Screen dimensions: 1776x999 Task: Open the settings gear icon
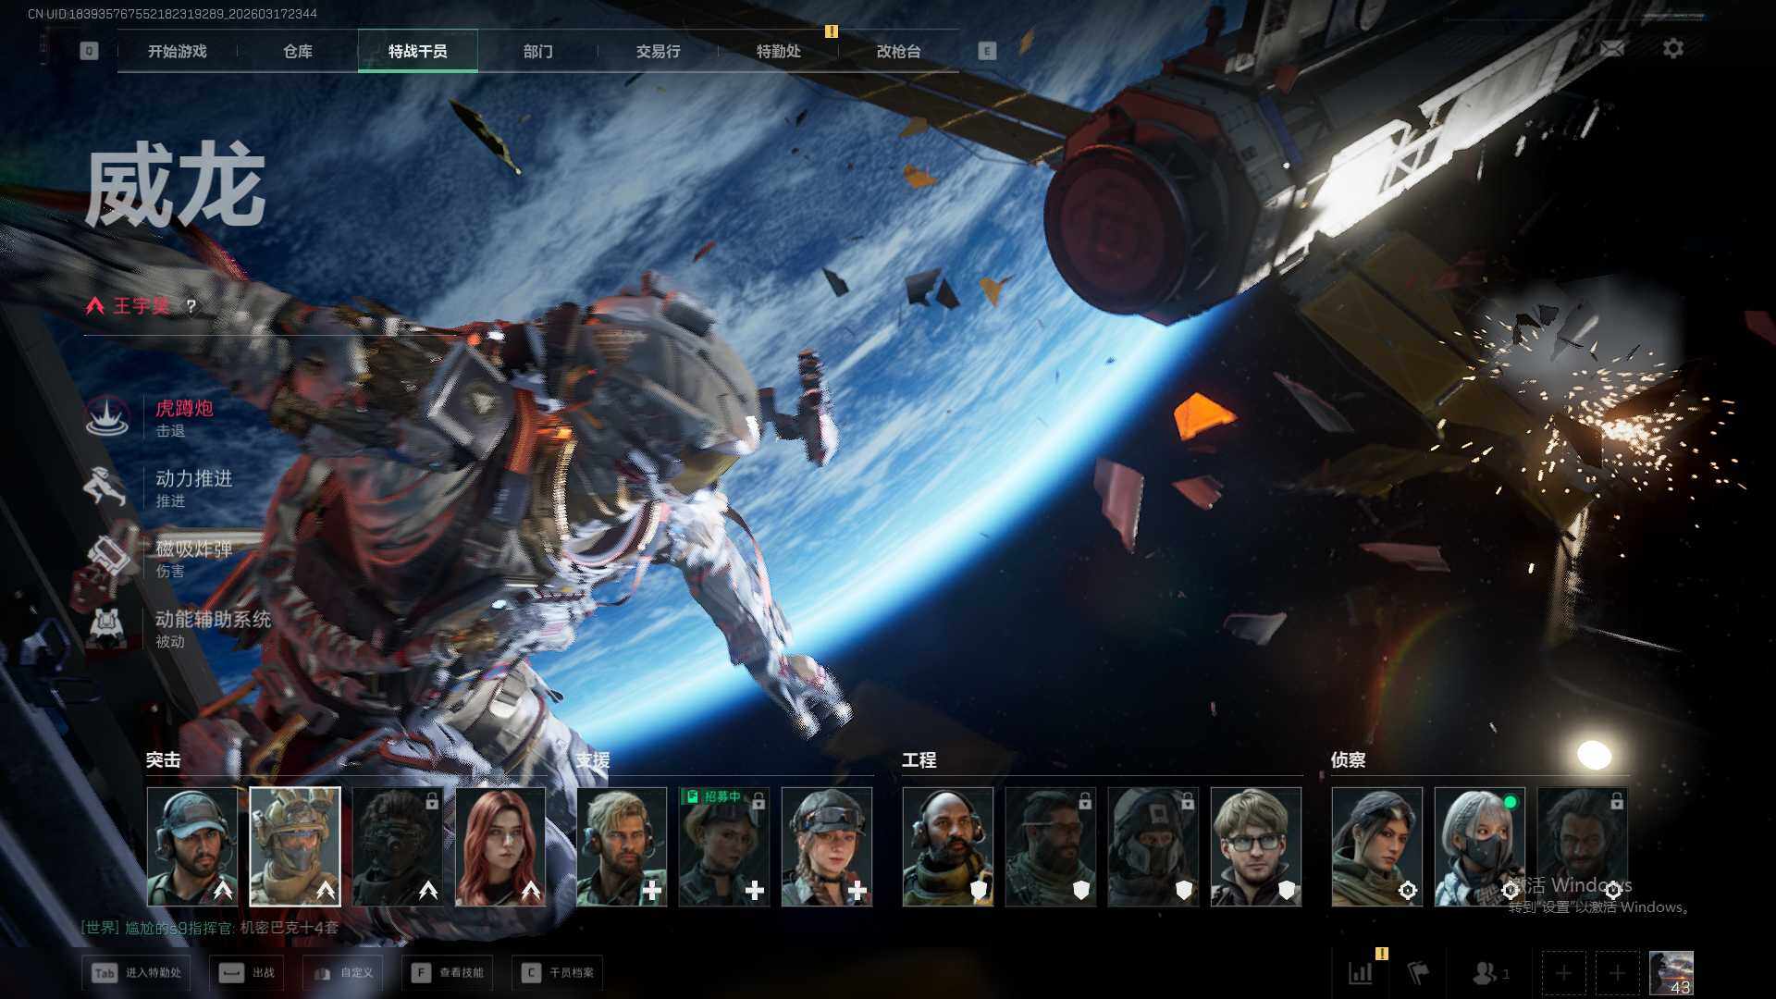pos(1672,48)
